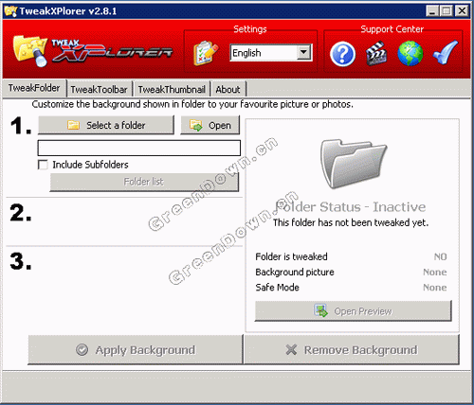Click the Select a folder button
This screenshot has width=474, height=405.
pos(106,125)
